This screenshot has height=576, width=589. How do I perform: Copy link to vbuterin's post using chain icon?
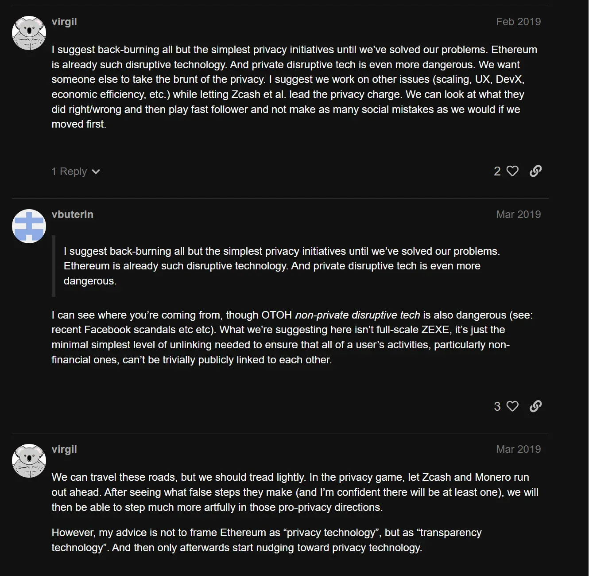point(535,406)
